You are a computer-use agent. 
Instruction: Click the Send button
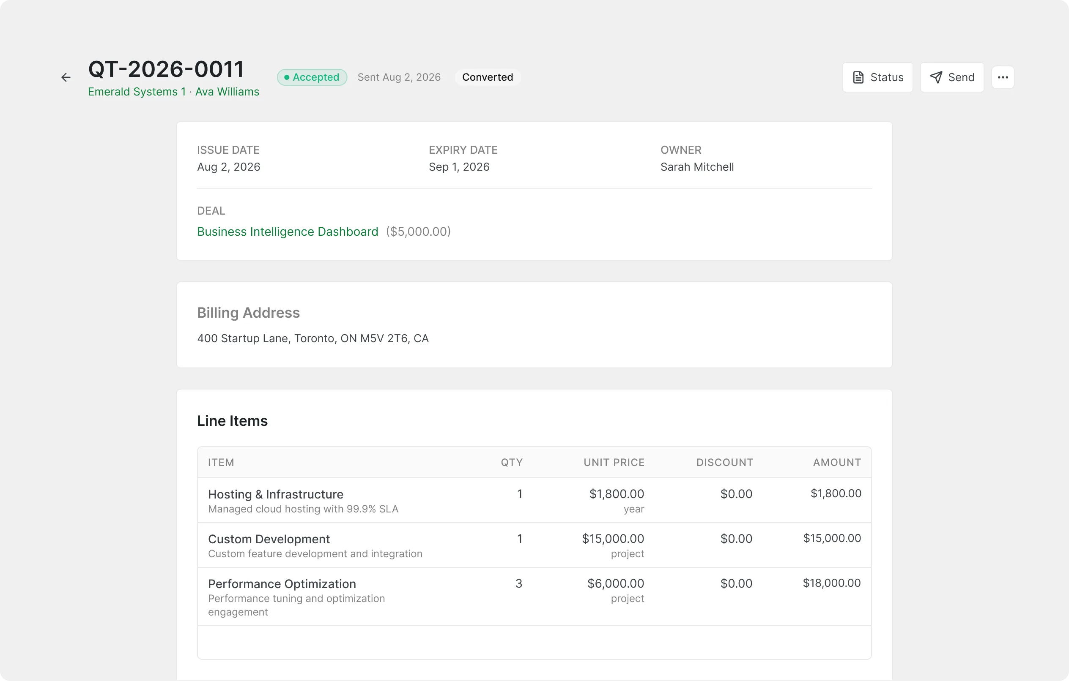coord(952,77)
